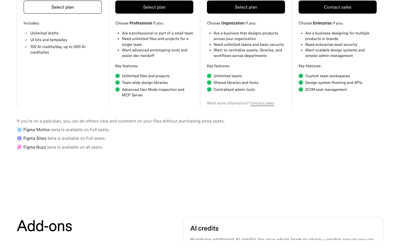The height and width of the screenshot is (250, 400).
Task: Click the AI credits add-on card
Action: tap(283, 229)
